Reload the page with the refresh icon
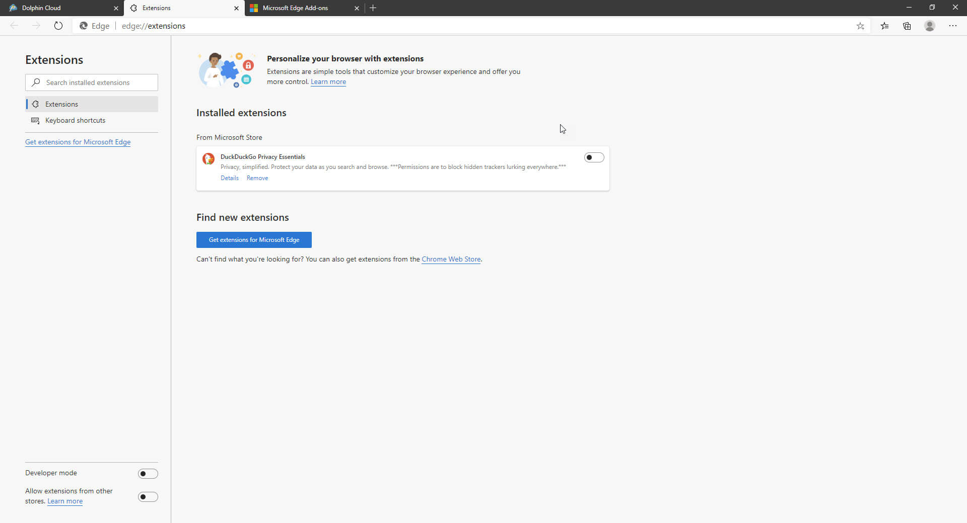 58,26
